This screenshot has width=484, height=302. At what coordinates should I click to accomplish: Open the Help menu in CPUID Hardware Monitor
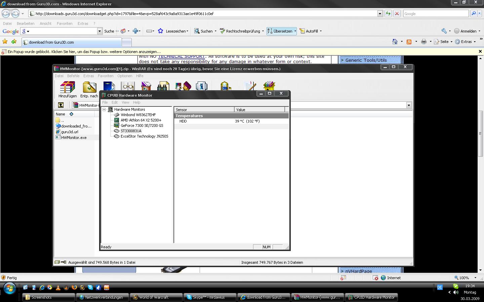(x=136, y=102)
